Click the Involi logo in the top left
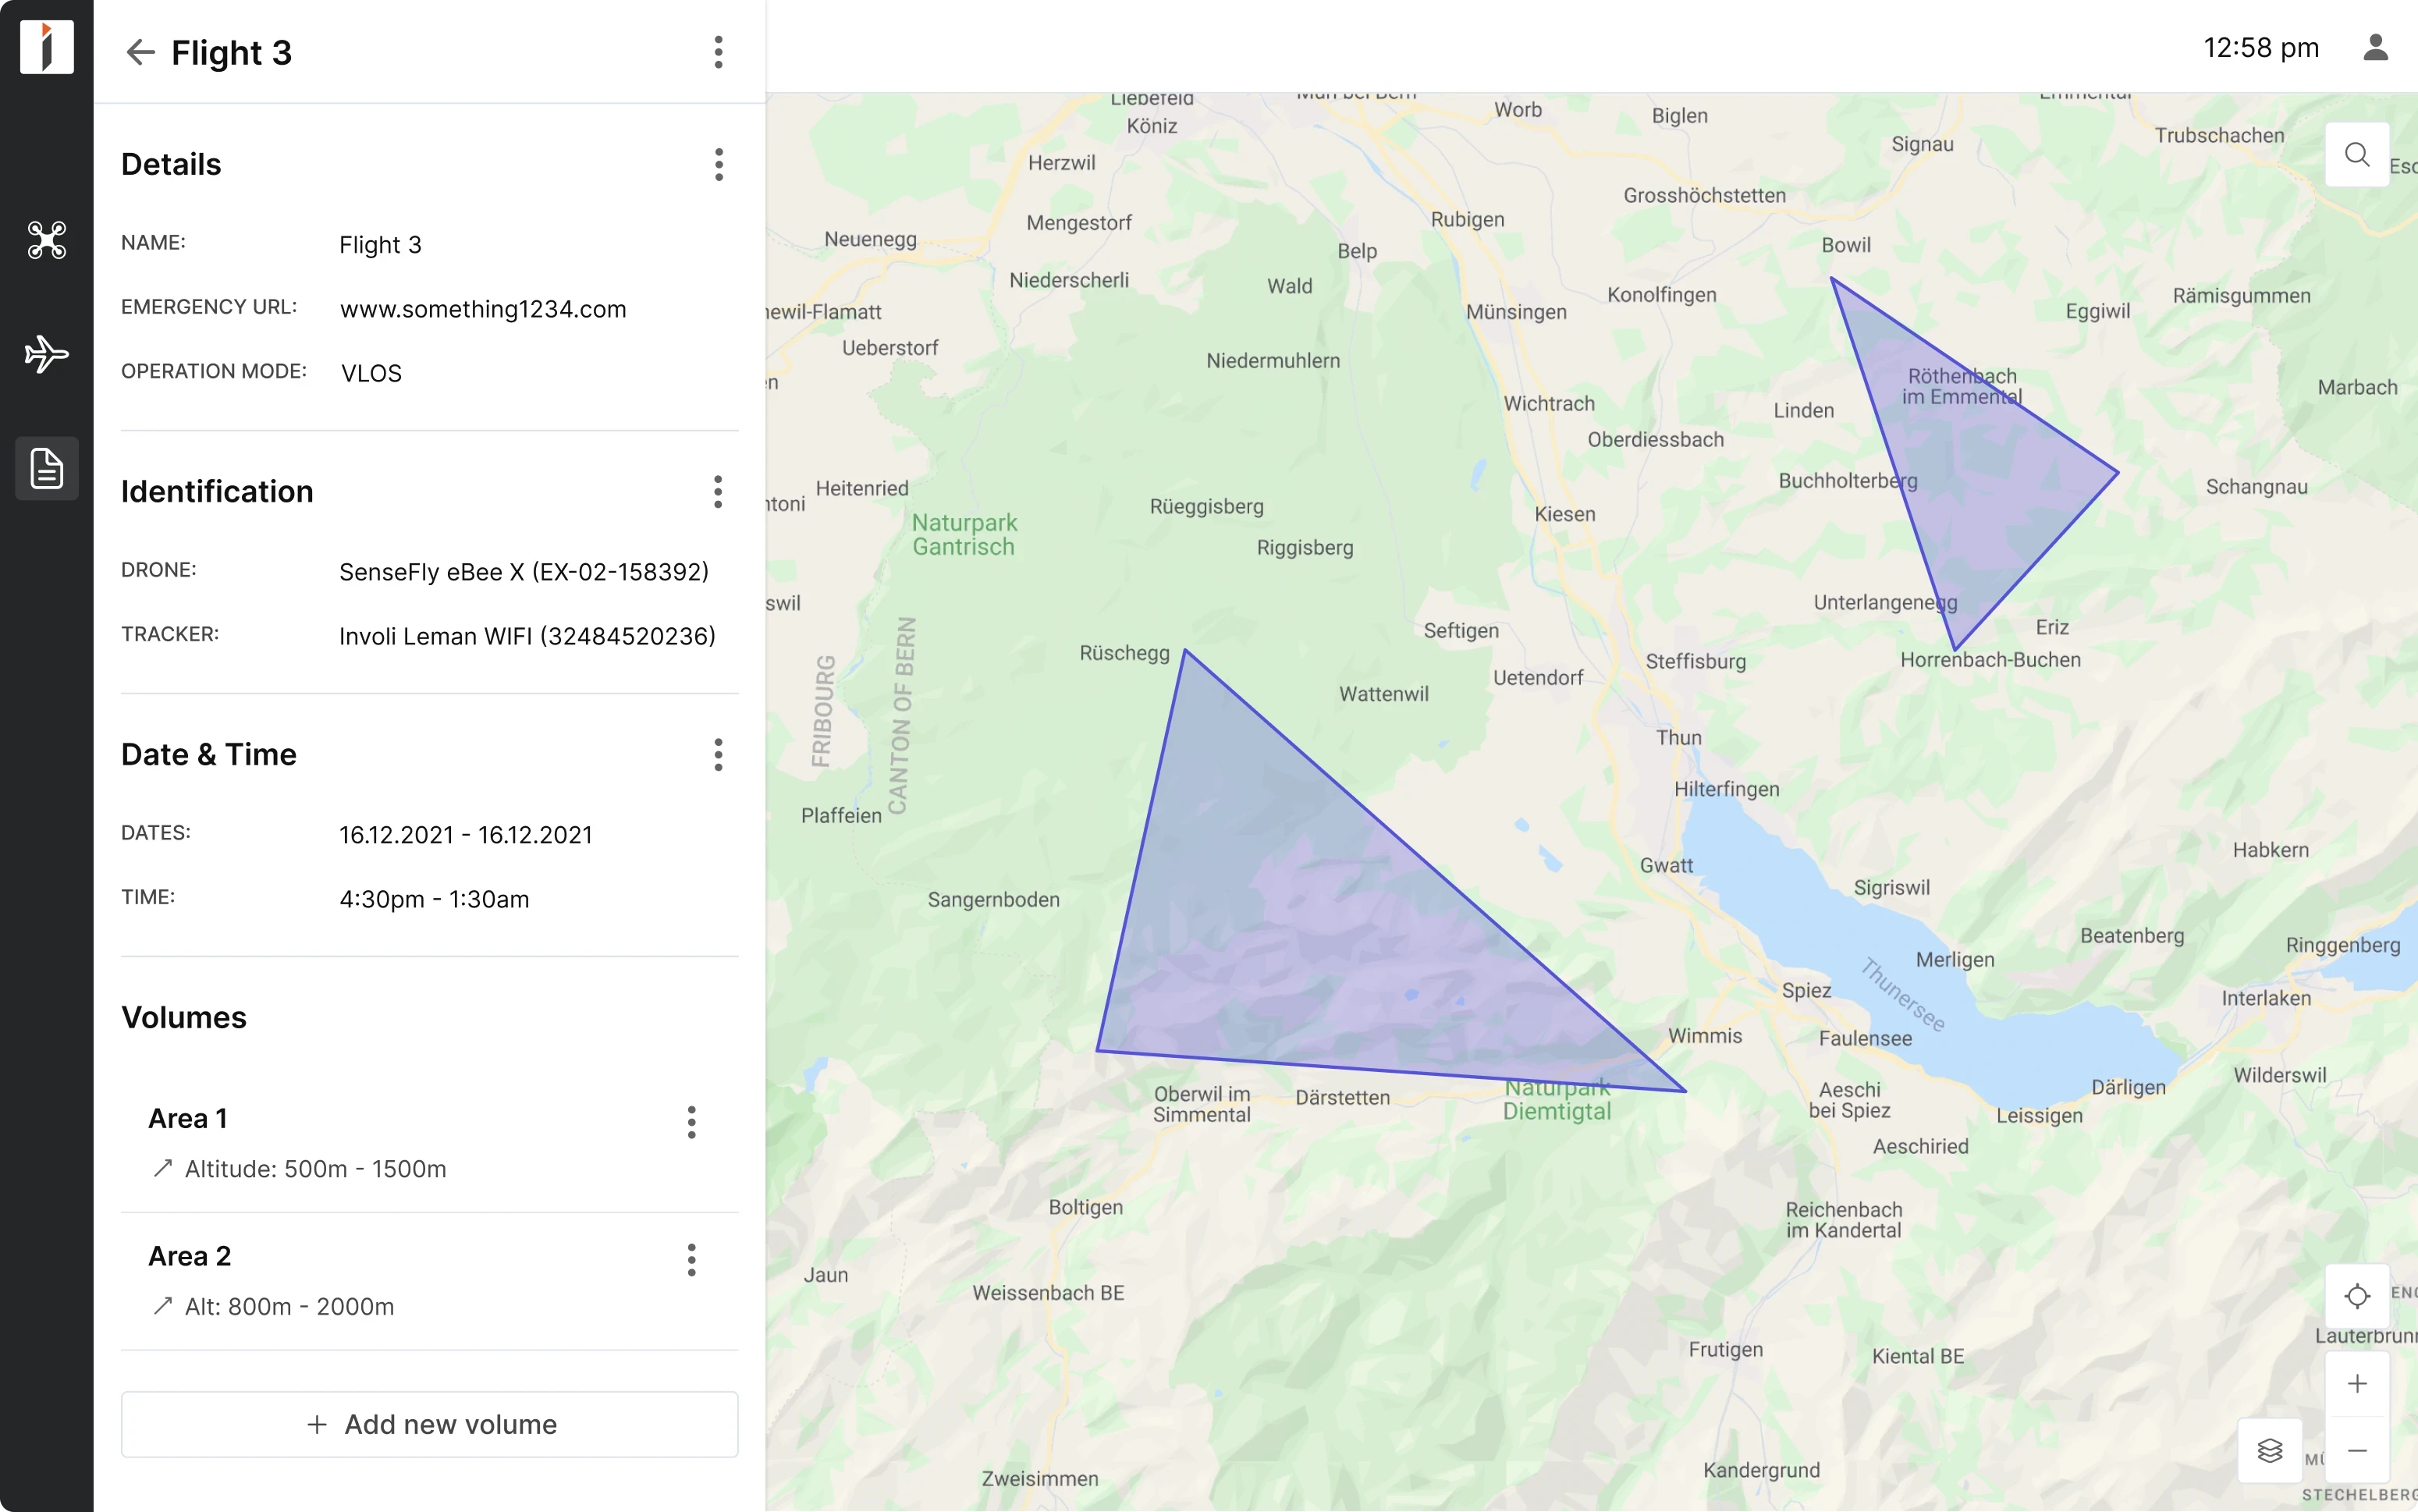Screen dimensions: 2418x1512 (x=46, y=46)
